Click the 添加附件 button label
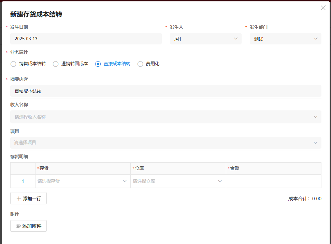Image resolution: width=331 pixels, height=244 pixels. [32, 226]
